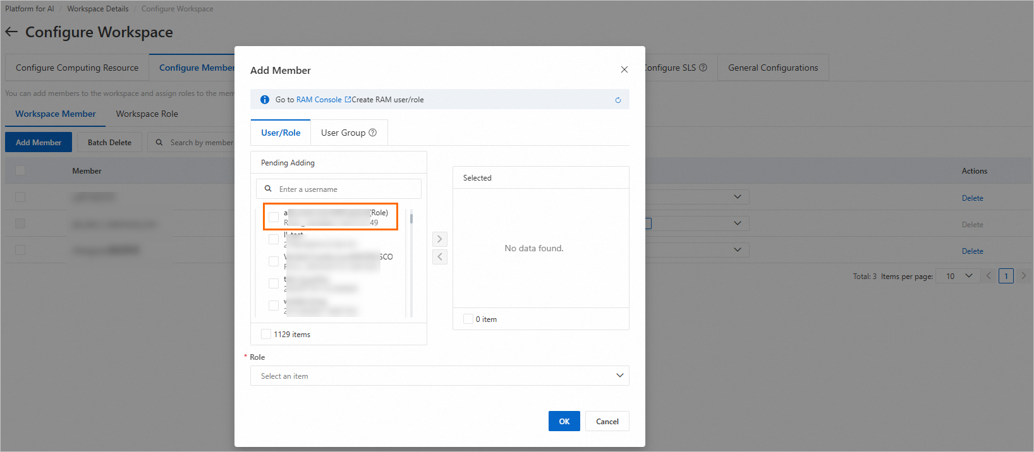The width and height of the screenshot is (1034, 452).
Task: Click the Configure SLS help icon
Action: click(703, 68)
